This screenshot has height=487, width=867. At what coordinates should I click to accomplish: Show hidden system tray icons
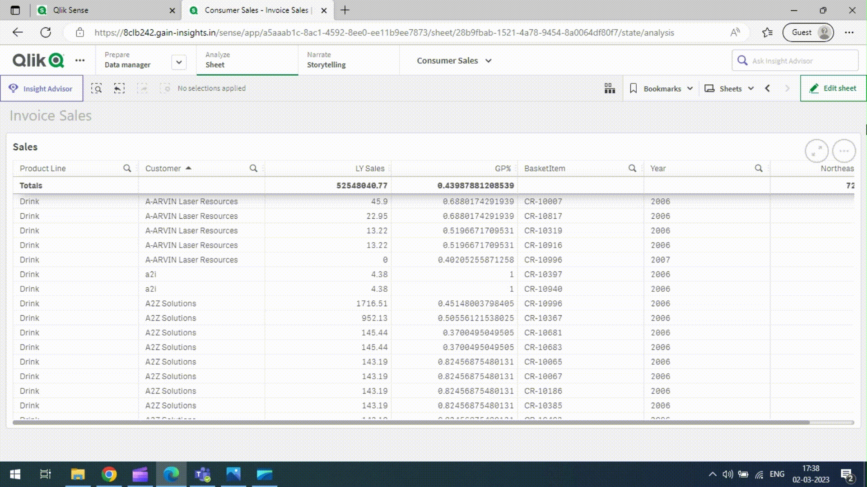[713, 474]
